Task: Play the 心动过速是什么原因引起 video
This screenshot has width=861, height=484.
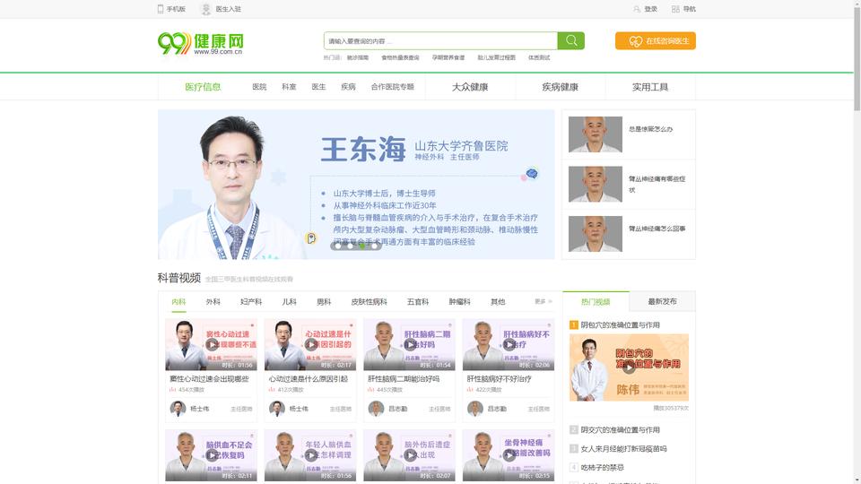Action: [x=310, y=344]
